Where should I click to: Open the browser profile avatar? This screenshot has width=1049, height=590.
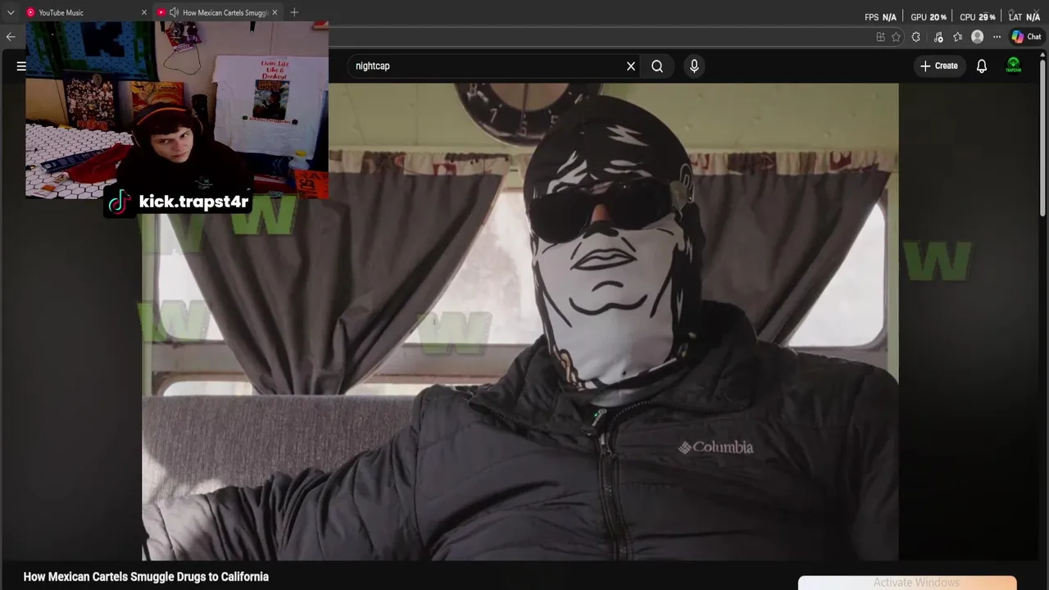click(977, 37)
